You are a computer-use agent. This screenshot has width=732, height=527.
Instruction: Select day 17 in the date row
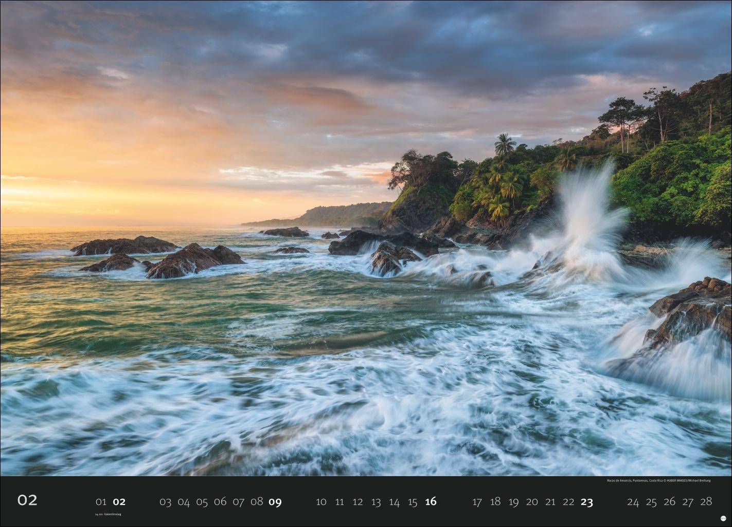tap(477, 502)
